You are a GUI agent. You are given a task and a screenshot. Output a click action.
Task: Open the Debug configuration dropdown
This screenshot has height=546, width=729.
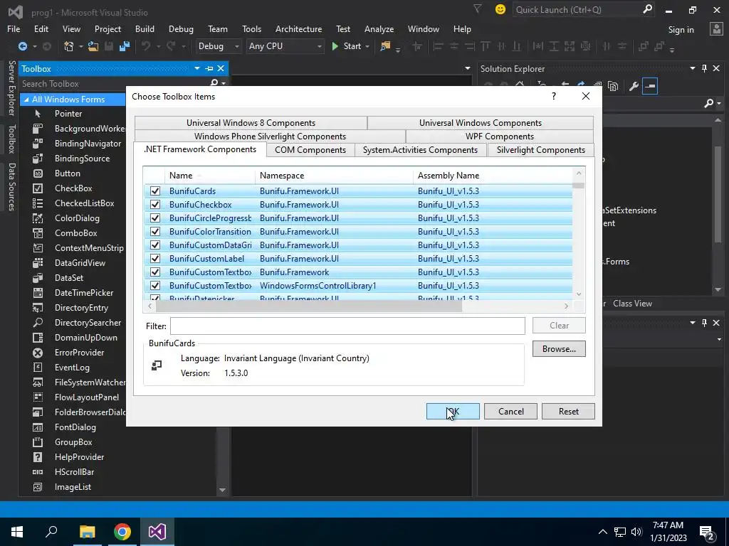[x=218, y=46]
